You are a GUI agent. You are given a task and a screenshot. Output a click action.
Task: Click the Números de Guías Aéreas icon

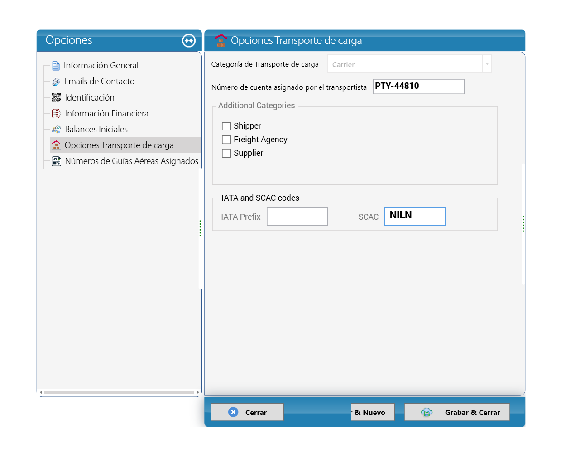click(x=56, y=161)
